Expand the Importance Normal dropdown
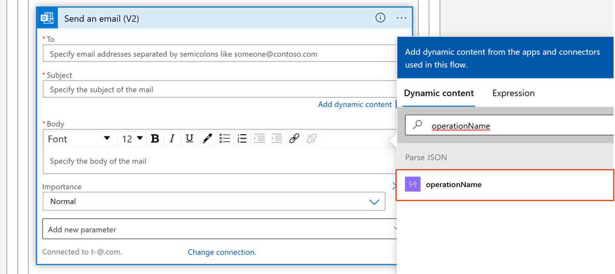This screenshot has width=615, height=274. (x=214, y=202)
